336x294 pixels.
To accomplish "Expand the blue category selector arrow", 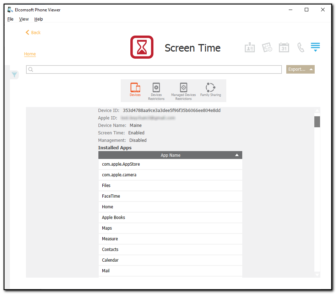I will click(x=315, y=50).
